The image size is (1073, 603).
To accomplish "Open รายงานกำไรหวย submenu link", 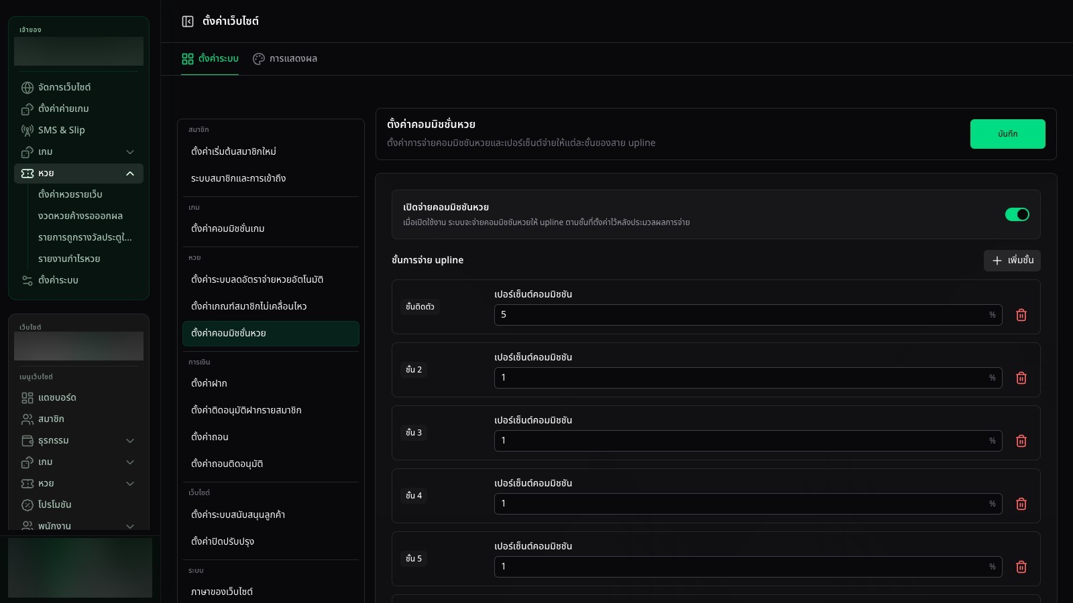I will (69, 259).
